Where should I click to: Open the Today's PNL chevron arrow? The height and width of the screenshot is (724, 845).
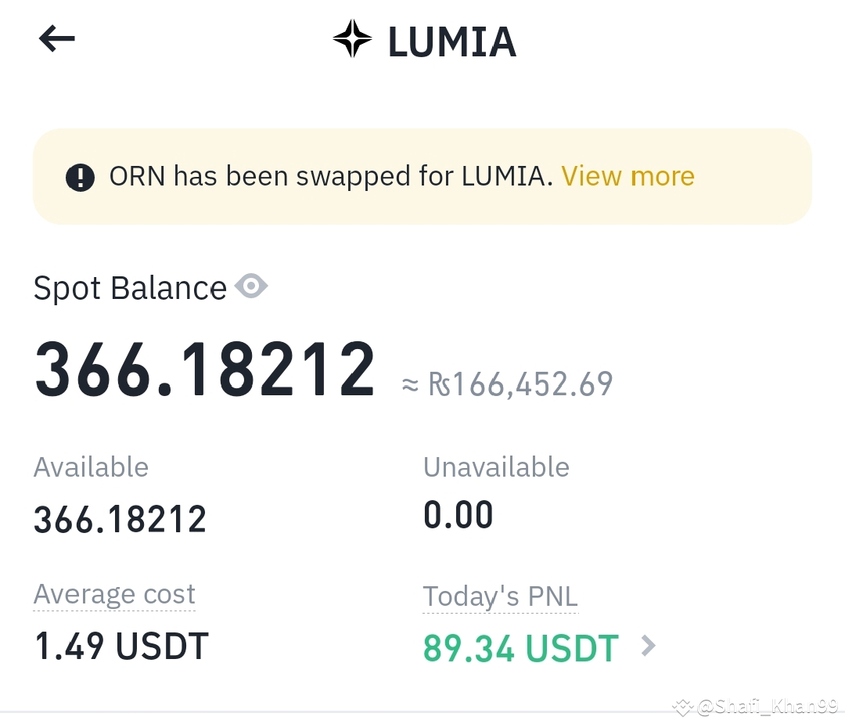pos(648,647)
